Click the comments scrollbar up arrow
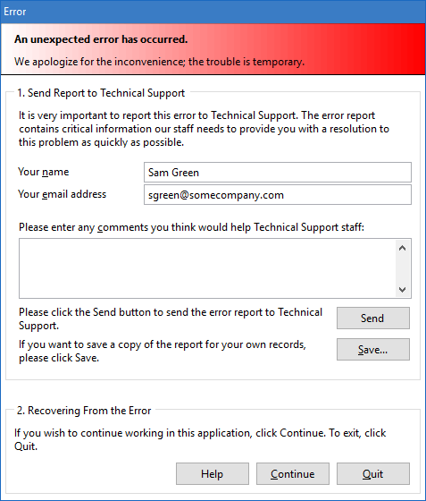This screenshot has width=426, height=501. [x=403, y=248]
